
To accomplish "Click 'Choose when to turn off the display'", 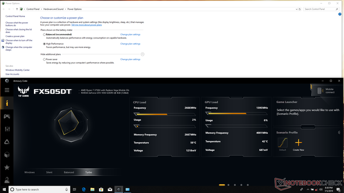I will tap(19, 42).
